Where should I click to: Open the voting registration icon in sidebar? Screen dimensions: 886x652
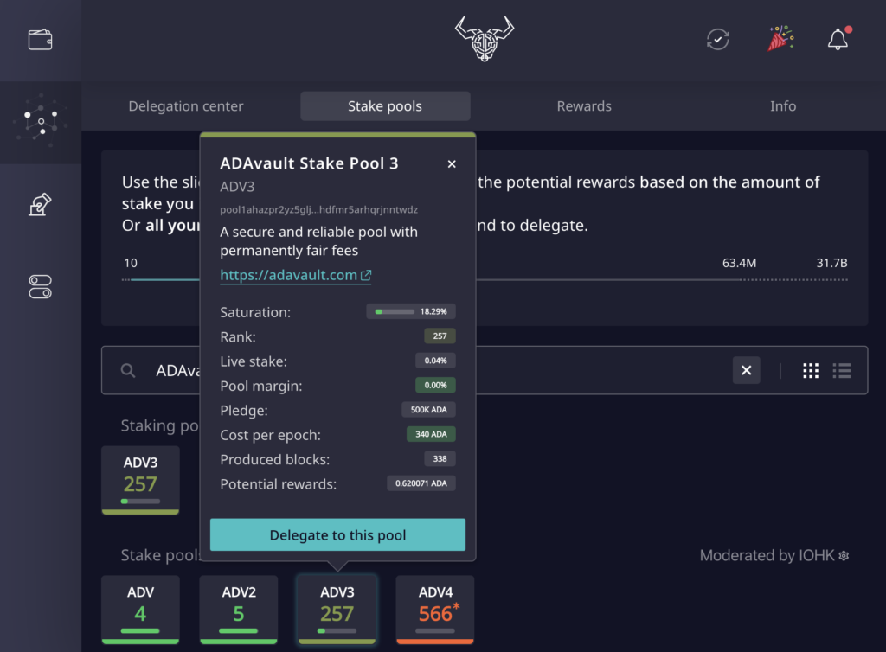[x=40, y=204]
